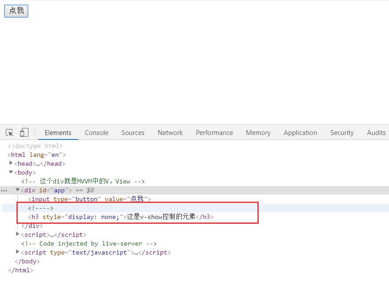Open the Elements tab
Screen dimensions: 389x306
pyautogui.click(x=58, y=133)
